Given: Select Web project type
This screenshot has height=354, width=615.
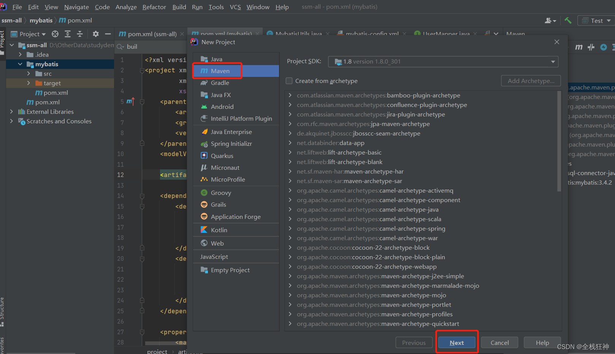Looking at the screenshot, I should pyautogui.click(x=236, y=243).
